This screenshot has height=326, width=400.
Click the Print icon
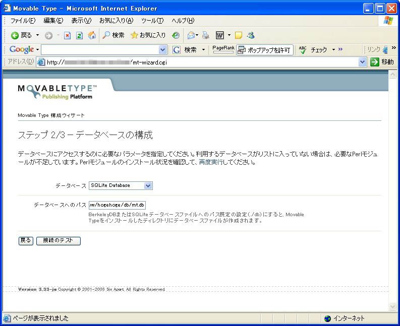point(206,35)
